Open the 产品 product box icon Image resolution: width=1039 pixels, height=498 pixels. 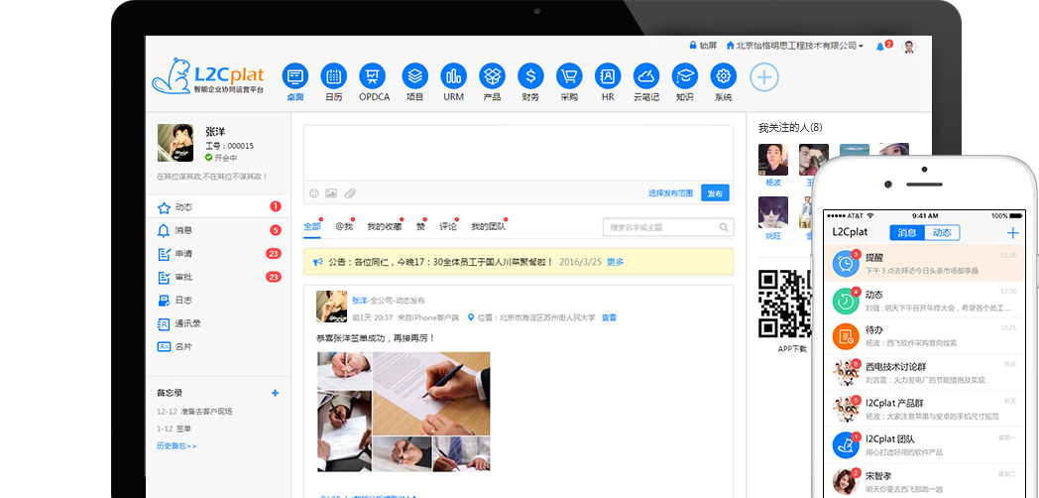pyautogui.click(x=493, y=76)
